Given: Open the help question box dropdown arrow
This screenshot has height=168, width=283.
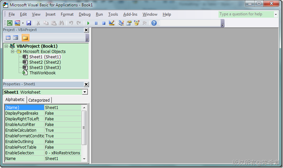Looking at the screenshot, I should [x=276, y=14].
